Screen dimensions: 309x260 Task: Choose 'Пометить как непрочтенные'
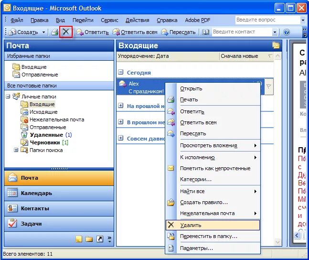(213, 168)
